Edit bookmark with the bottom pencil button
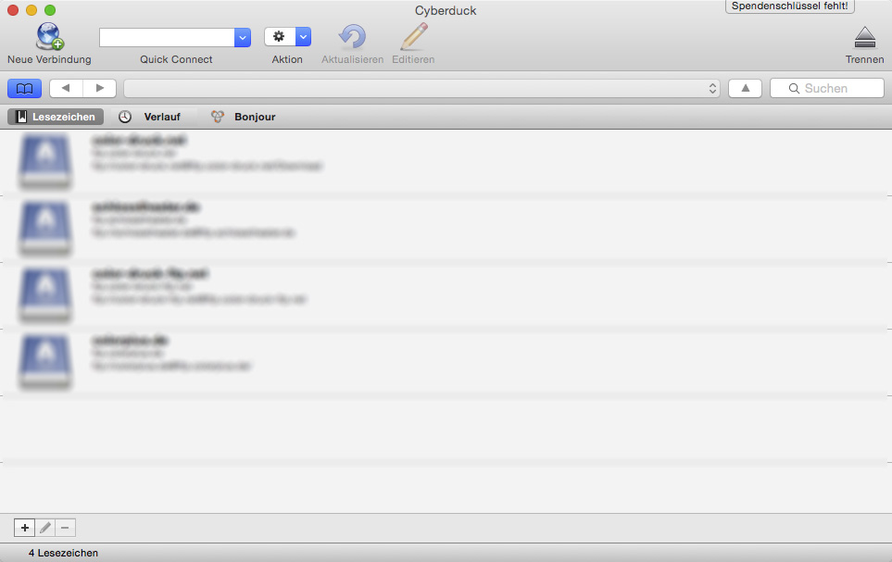The height and width of the screenshot is (562, 892). (45, 528)
